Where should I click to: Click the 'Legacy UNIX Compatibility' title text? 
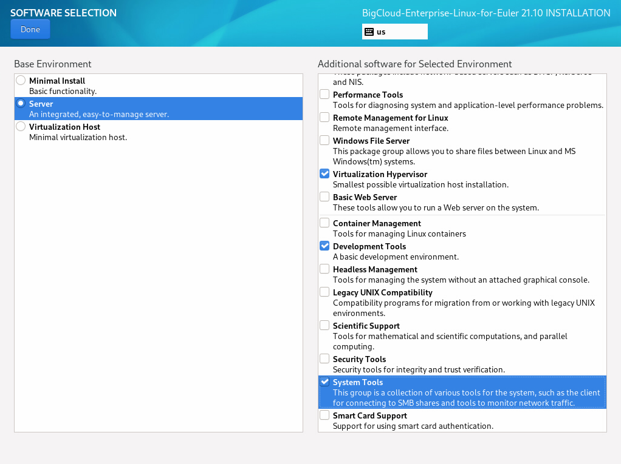click(383, 292)
